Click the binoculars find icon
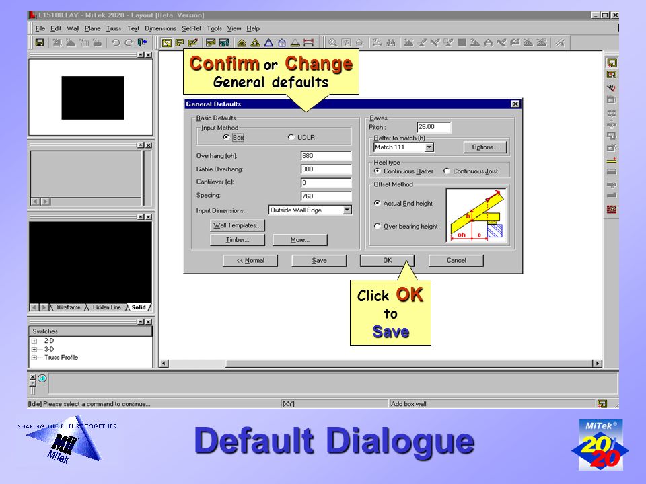 (390, 42)
